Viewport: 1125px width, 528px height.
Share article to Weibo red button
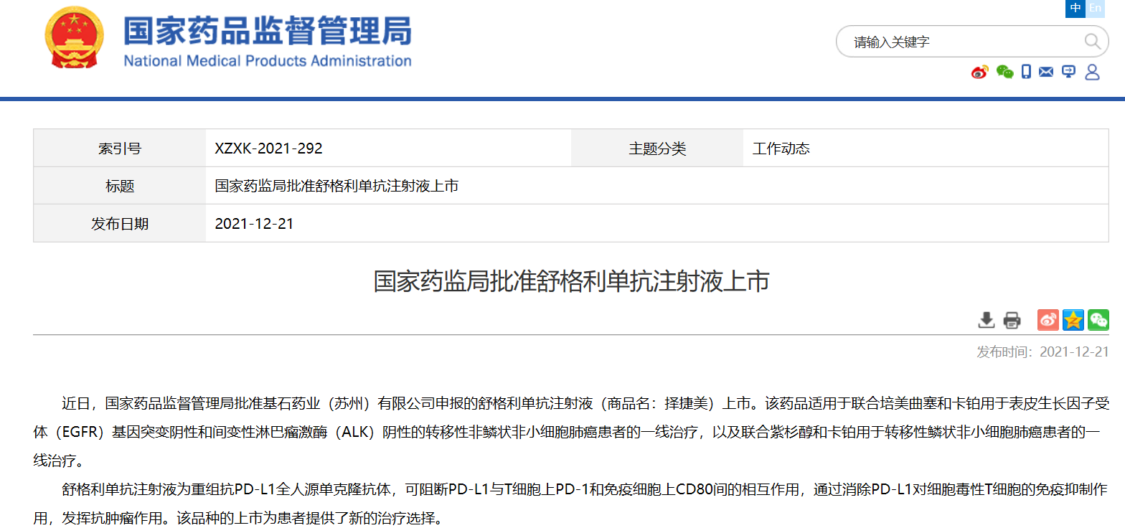(x=1048, y=320)
